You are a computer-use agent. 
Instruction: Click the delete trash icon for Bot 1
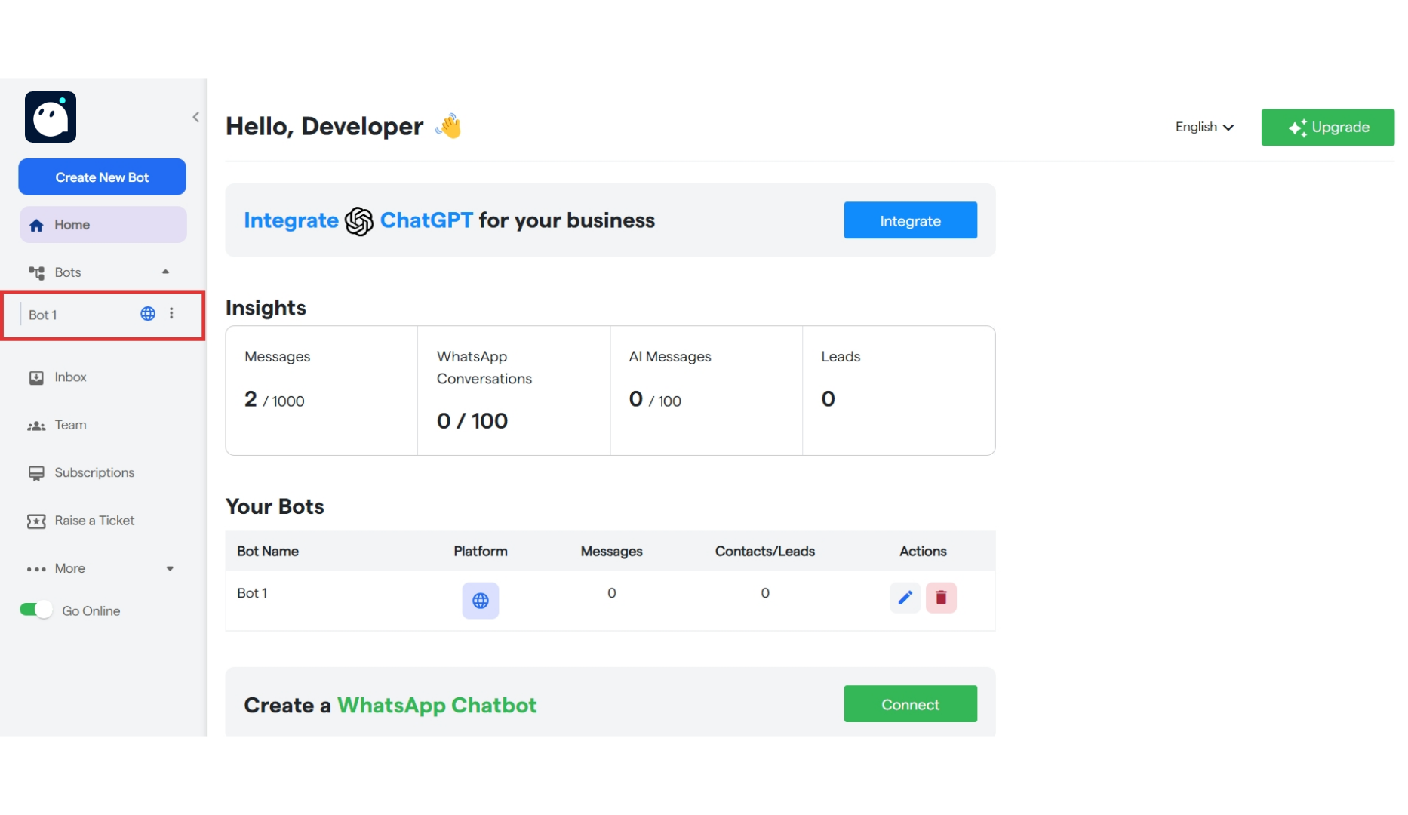pyautogui.click(x=942, y=597)
